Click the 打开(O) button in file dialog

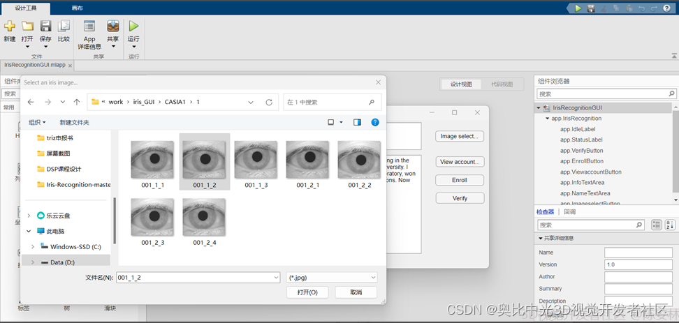(307, 292)
